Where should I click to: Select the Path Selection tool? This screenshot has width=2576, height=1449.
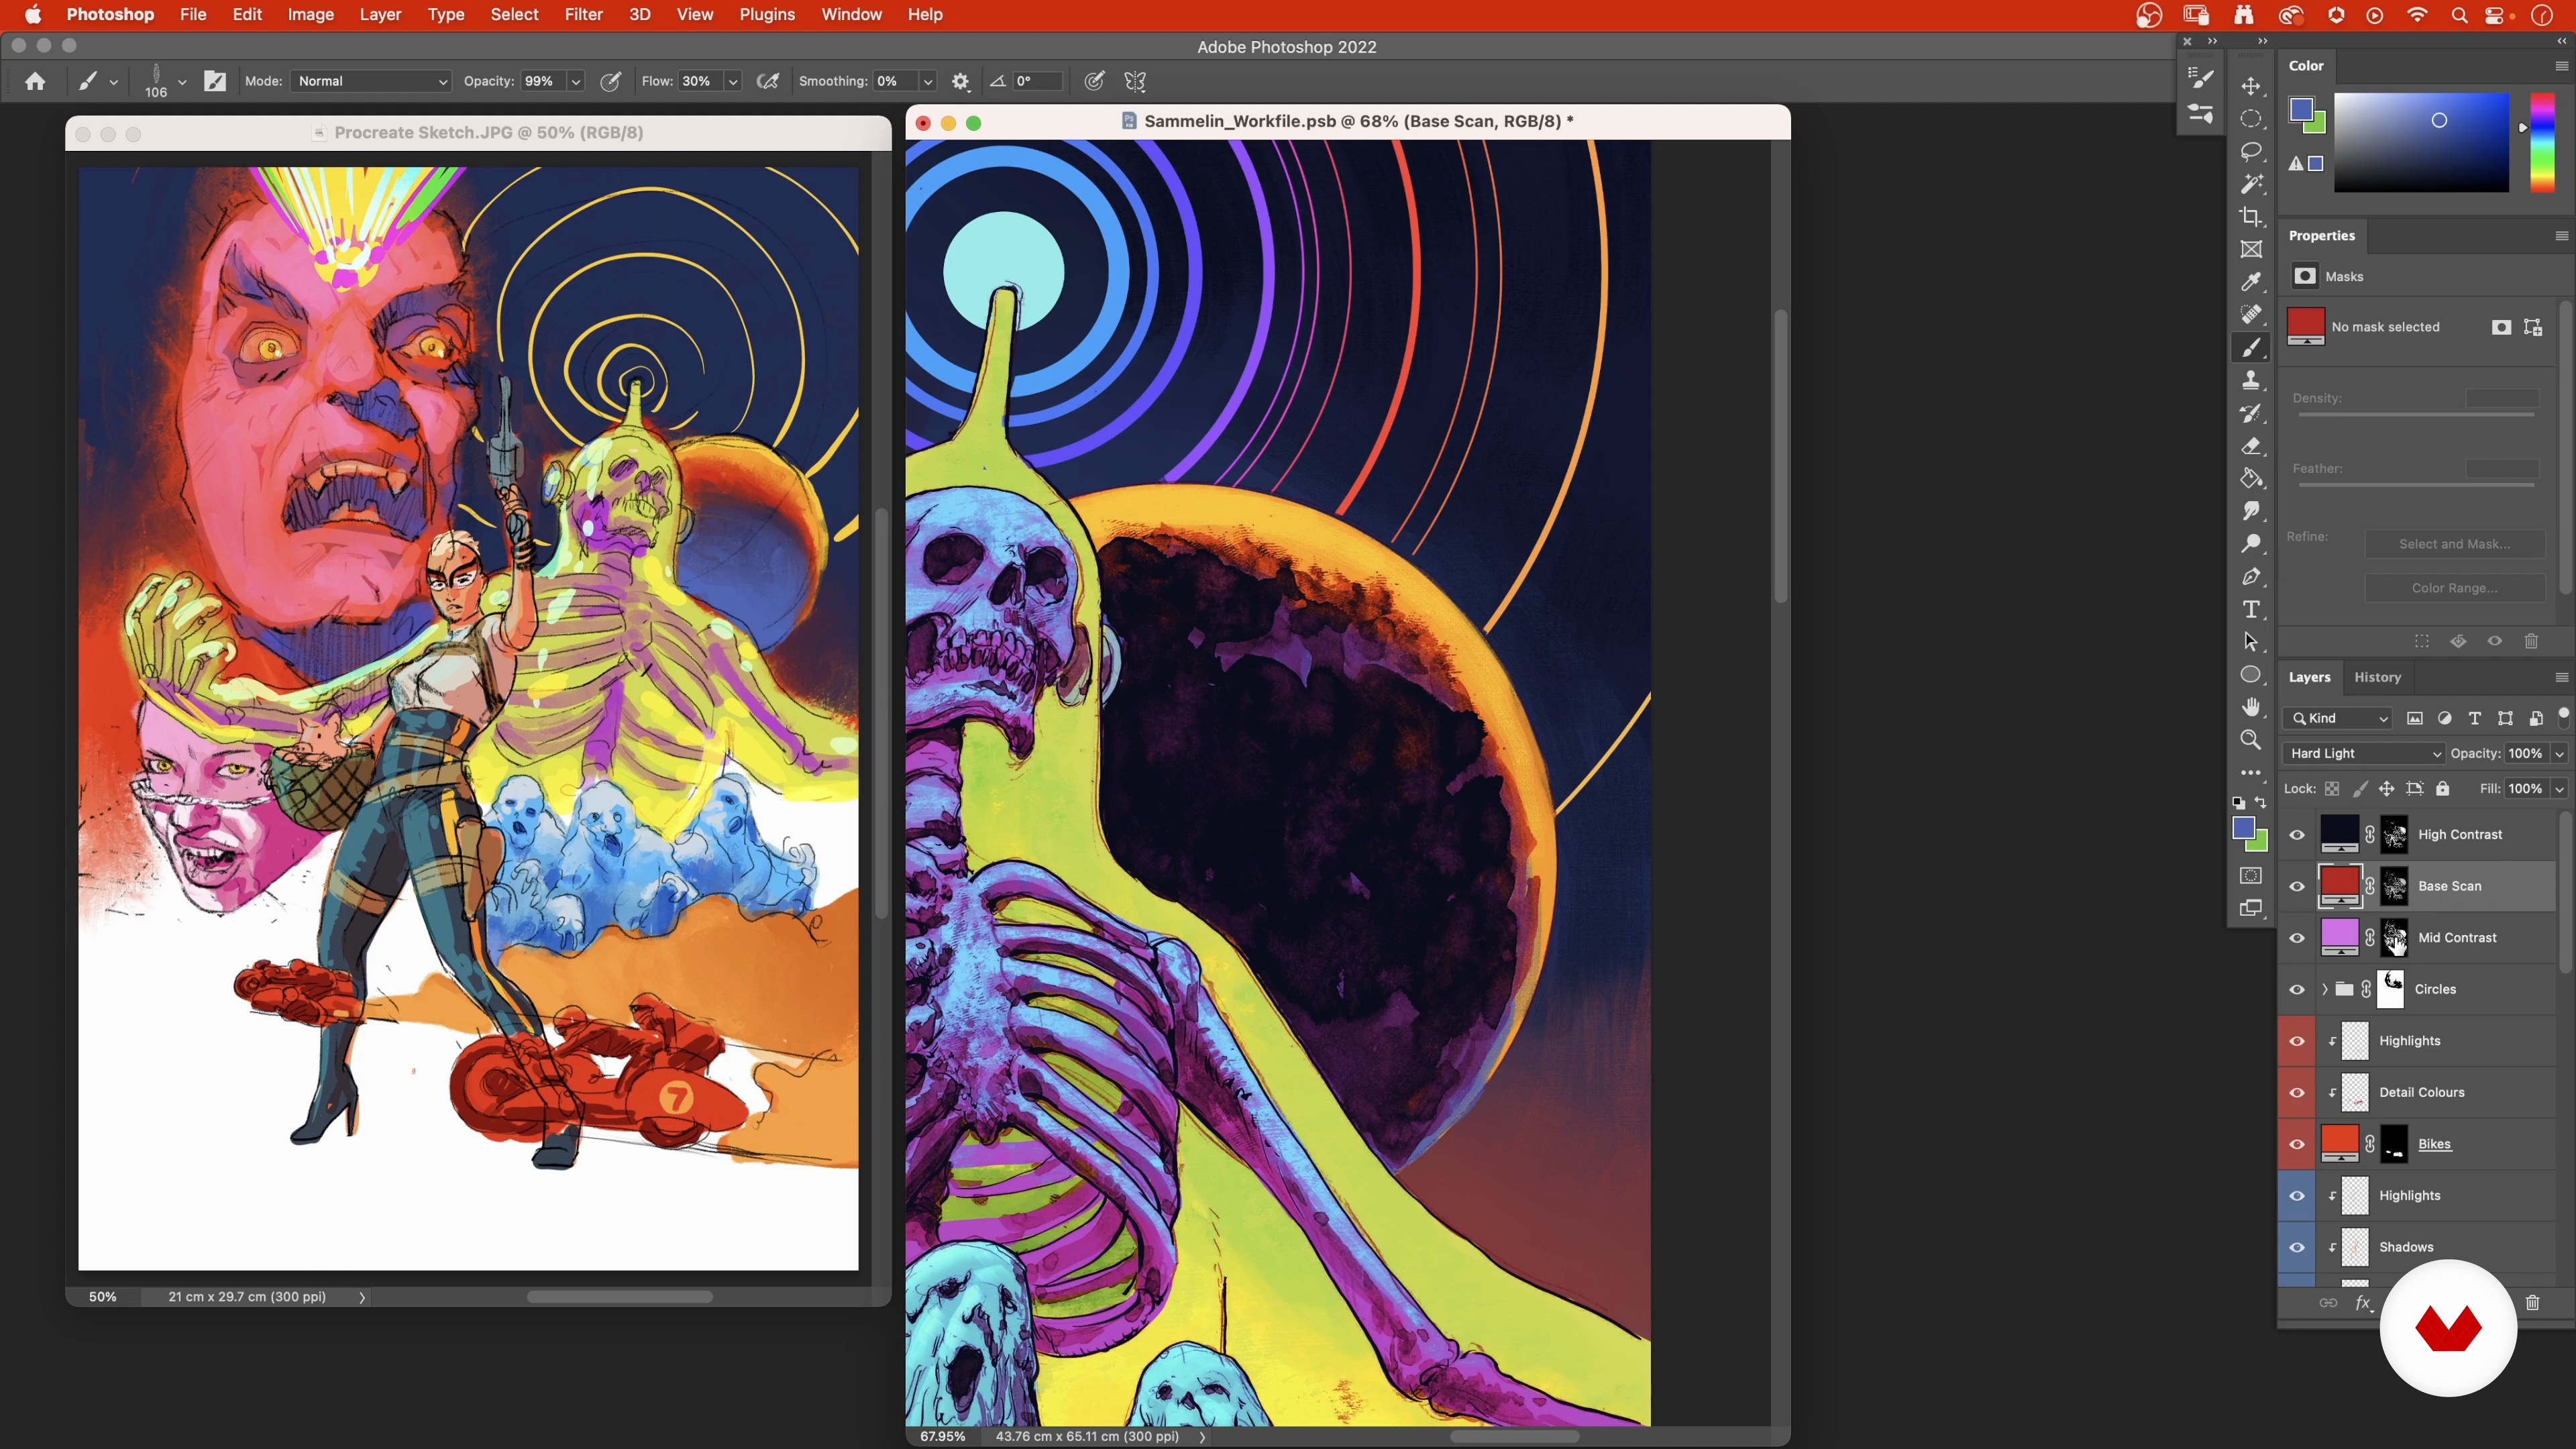(x=2251, y=642)
